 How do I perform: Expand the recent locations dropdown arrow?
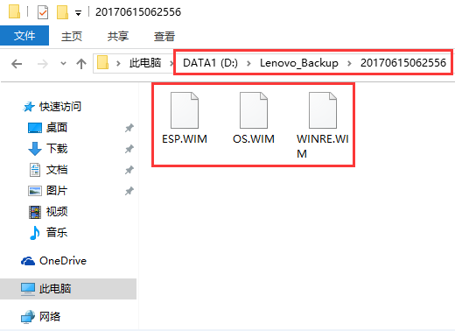click(x=63, y=63)
